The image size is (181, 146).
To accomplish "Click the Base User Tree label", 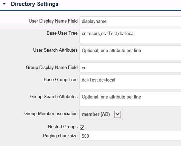I will (x=62, y=33).
